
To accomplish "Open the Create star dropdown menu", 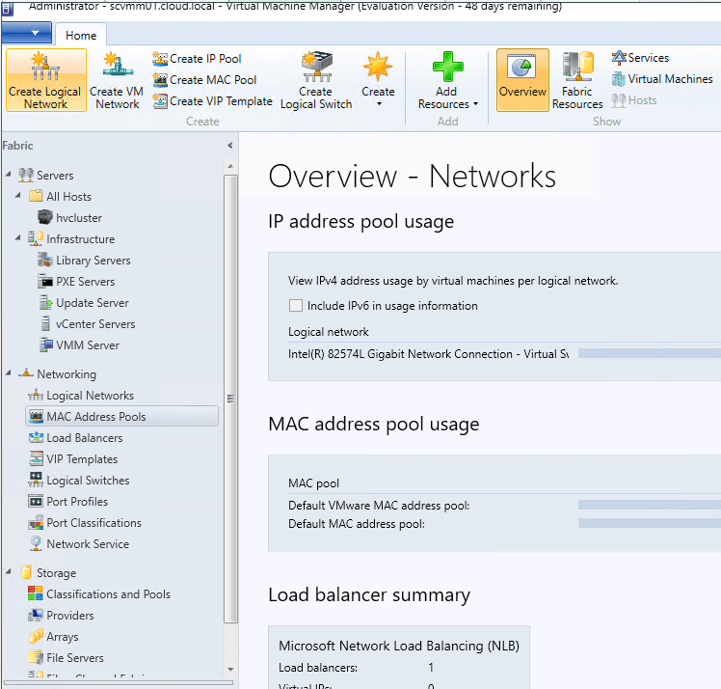I will pos(378,80).
